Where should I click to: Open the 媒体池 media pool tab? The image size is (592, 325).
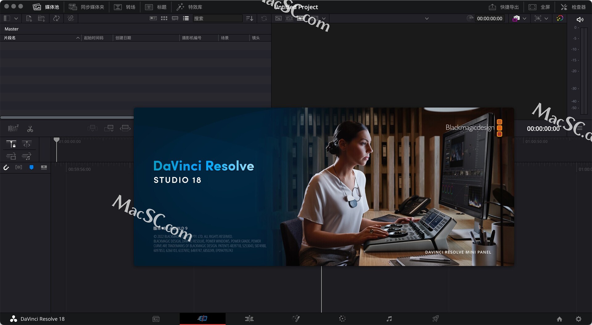46,7
